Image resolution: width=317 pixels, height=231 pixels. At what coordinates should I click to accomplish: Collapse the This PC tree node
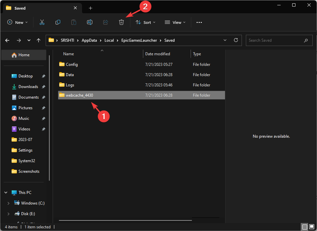pos(6,193)
